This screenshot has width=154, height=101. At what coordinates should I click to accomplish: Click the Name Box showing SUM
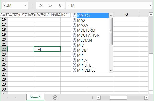[13, 6]
